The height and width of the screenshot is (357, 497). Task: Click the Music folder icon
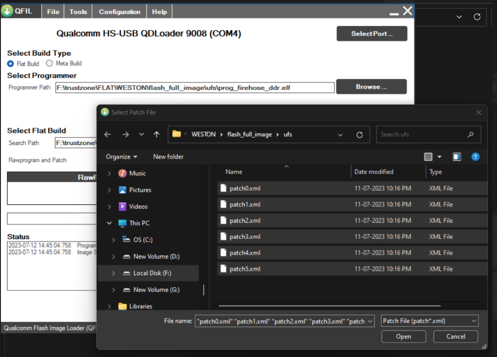[x=122, y=173]
